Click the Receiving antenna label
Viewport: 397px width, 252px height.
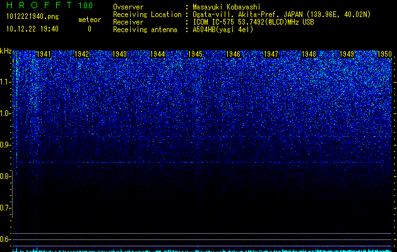[x=145, y=30]
